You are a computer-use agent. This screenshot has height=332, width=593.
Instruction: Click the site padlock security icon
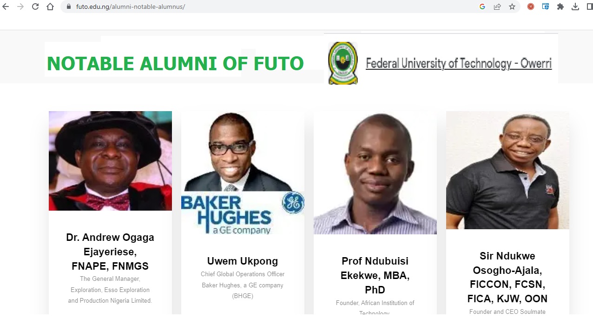pos(68,7)
